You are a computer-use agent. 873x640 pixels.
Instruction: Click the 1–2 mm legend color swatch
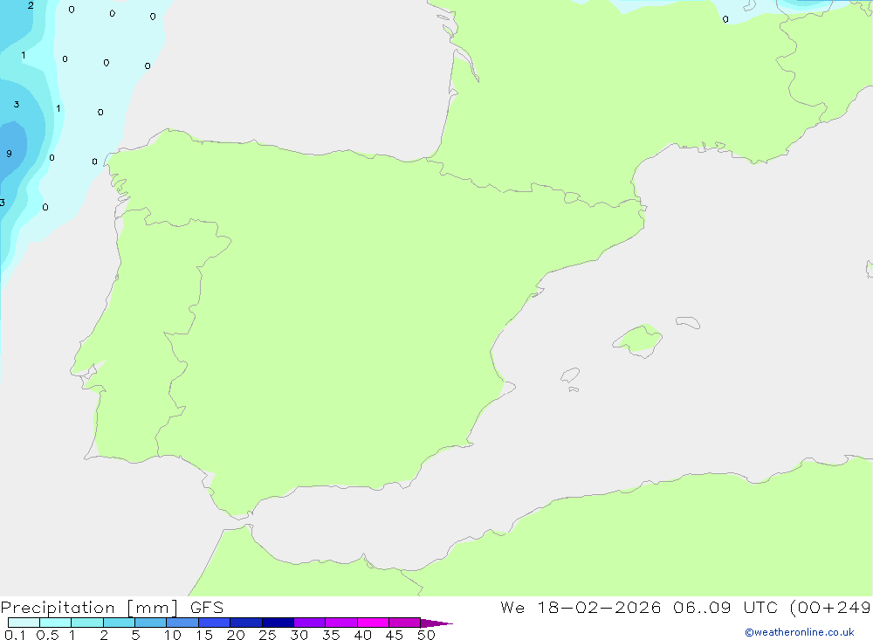87,623
